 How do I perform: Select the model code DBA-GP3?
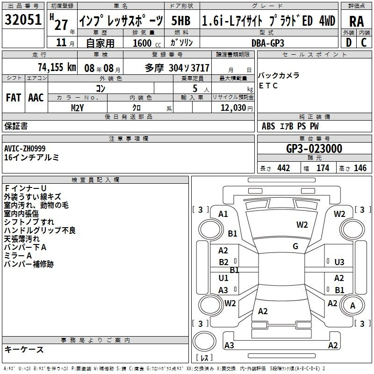[268, 43]
